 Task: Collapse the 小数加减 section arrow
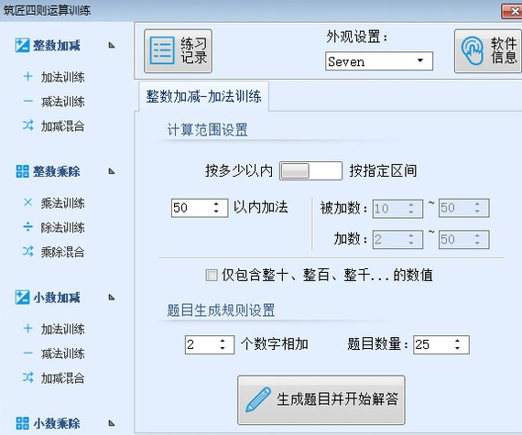[x=112, y=298]
